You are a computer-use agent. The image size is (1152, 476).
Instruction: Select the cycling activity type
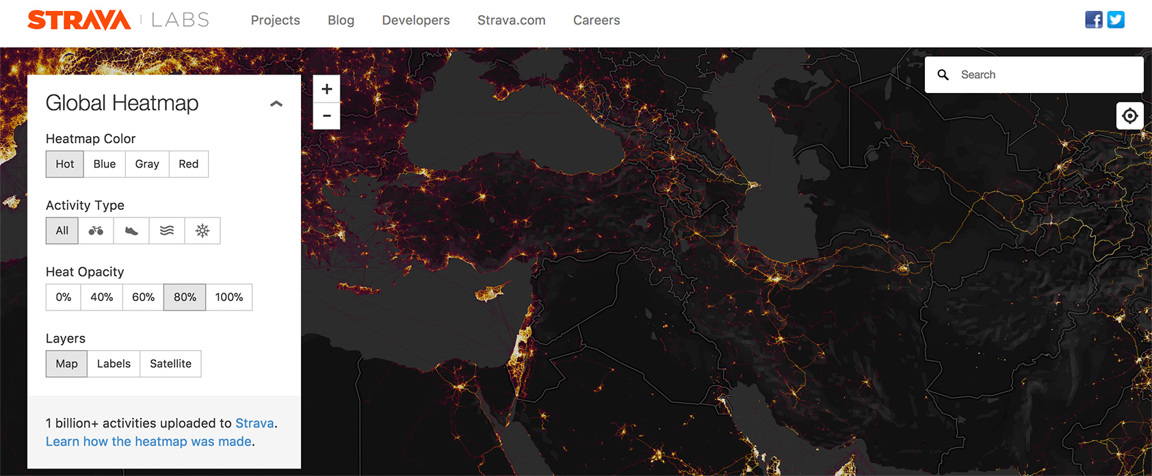pyautogui.click(x=96, y=230)
